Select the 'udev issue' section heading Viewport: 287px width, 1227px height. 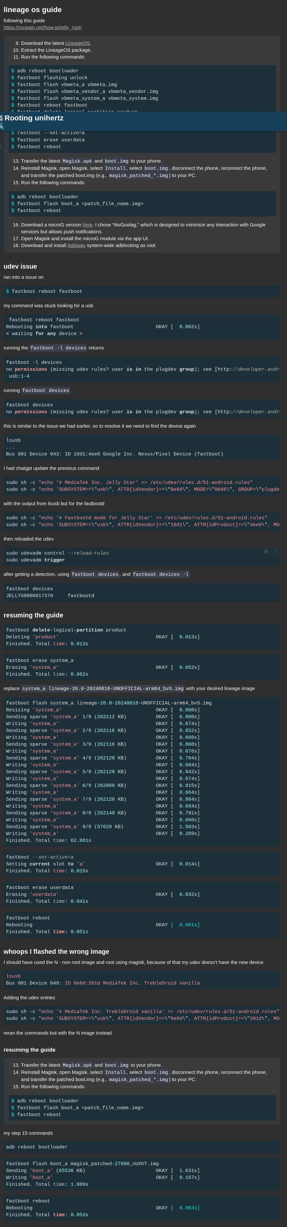(20, 267)
